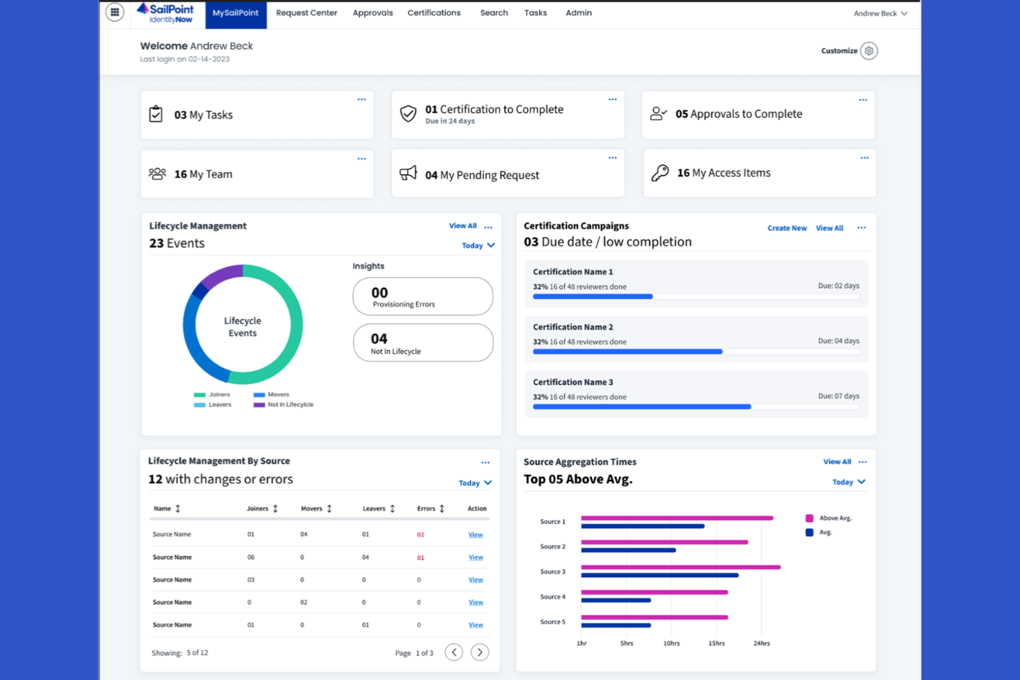Open the My Tasks card options menu
This screenshot has height=680, width=1020.
tap(361, 99)
